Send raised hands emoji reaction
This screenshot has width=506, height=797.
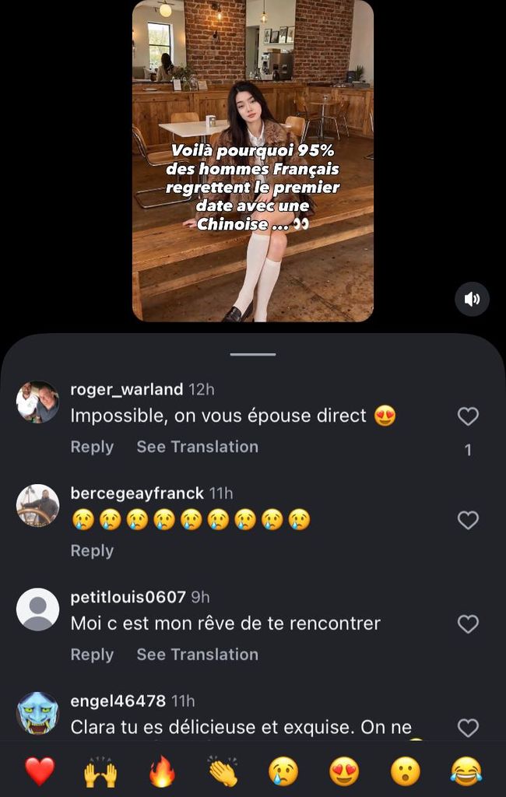pyautogui.click(x=100, y=771)
